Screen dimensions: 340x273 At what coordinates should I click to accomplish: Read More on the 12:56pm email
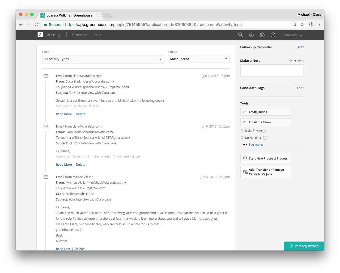coord(64,165)
